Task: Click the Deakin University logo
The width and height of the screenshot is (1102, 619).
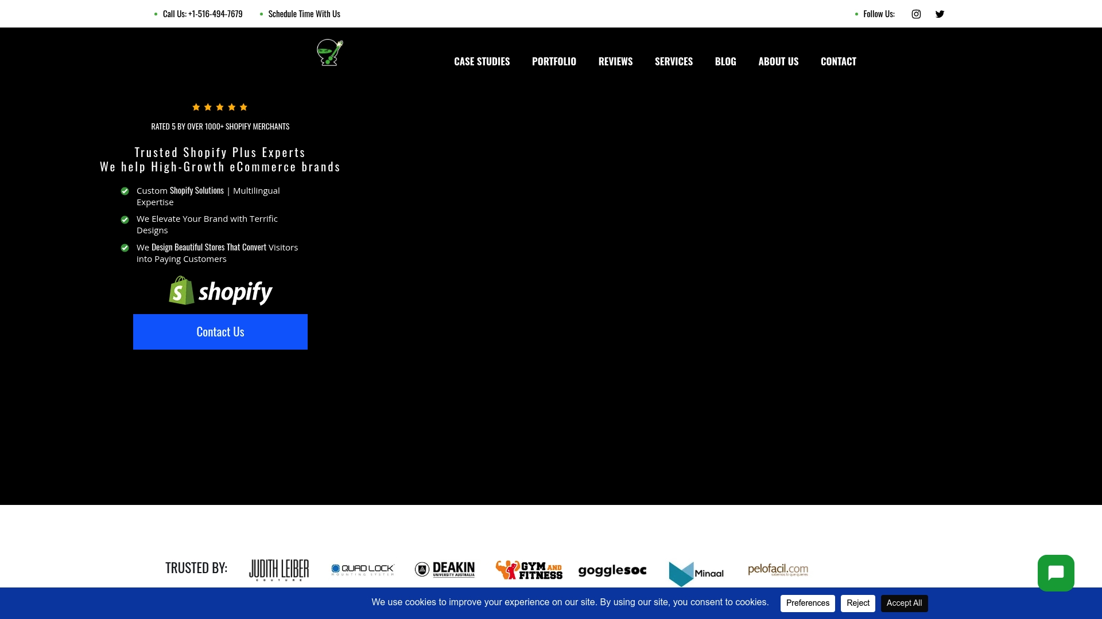Action: (445, 569)
